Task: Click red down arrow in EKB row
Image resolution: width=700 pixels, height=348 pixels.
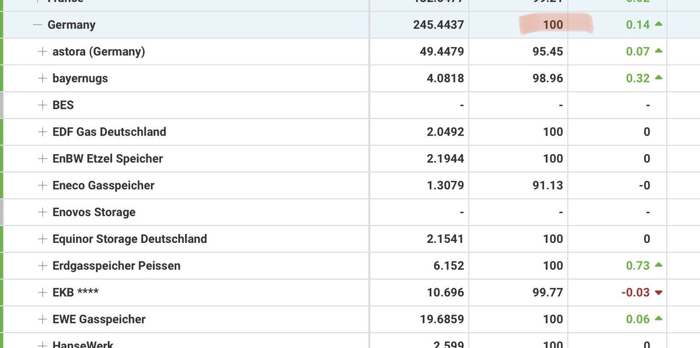Action: 659,293
